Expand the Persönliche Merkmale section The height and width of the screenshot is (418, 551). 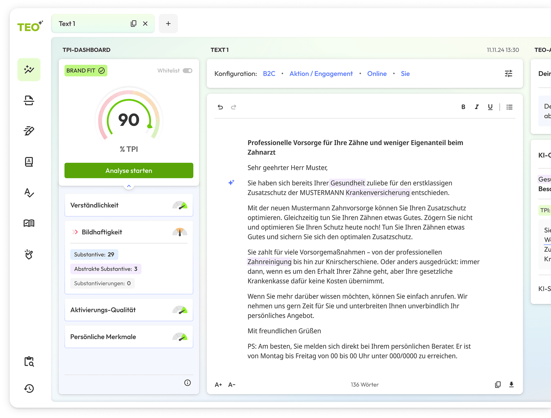click(129, 337)
